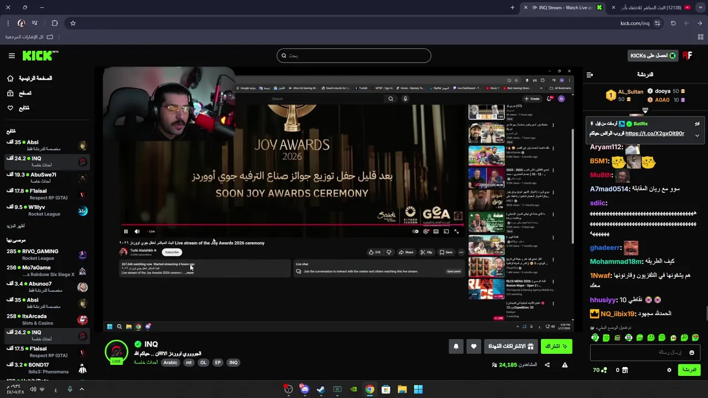Open Chrome from the taskbar
708x398 pixels.
tap(369, 389)
